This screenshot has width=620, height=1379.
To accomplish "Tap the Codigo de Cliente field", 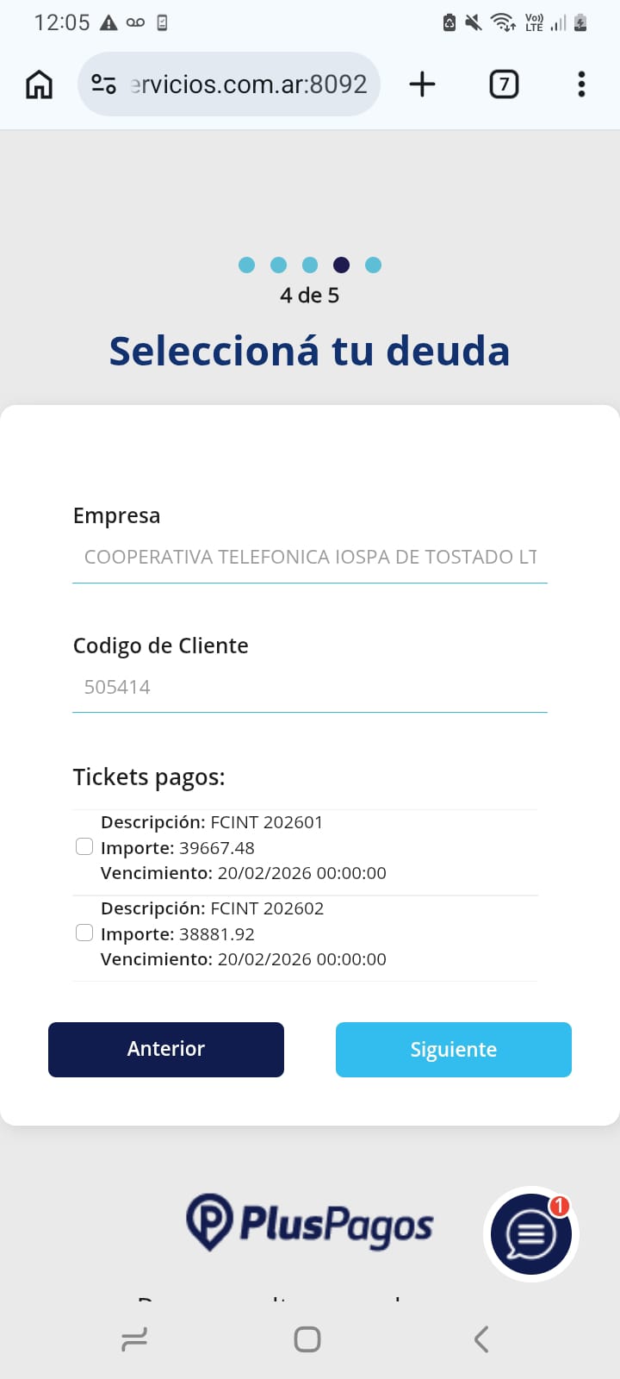I will pyautogui.click(x=310, y=687).
